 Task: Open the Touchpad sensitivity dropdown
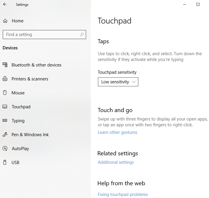[118, 82]
